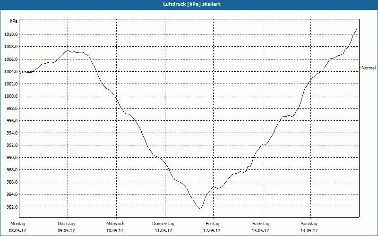Click the '988,0' axis value

coord(12,170)
